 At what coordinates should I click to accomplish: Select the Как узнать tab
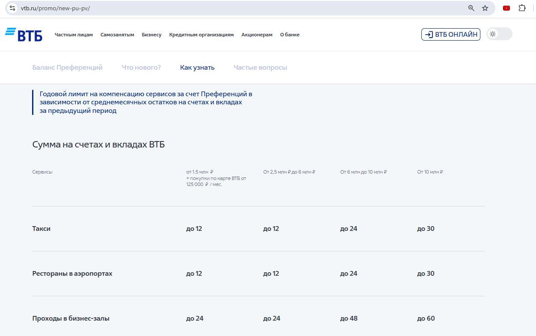point(197,68)
